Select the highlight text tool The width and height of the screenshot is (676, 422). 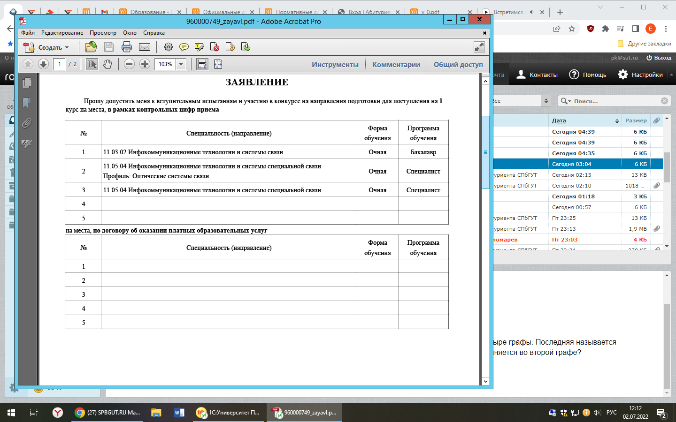pos(200,47)
